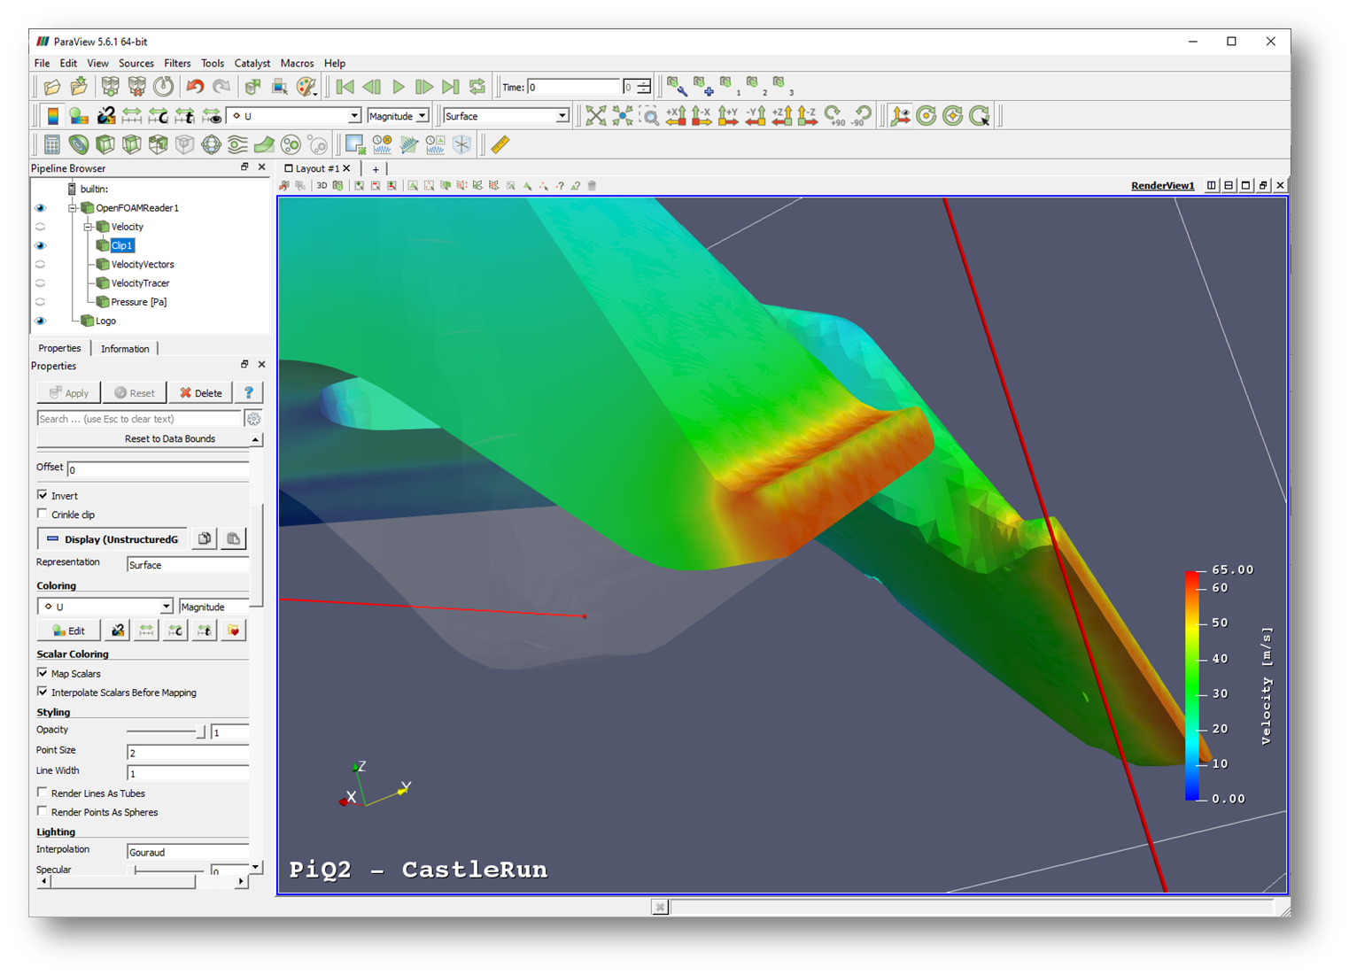The image size is (1349, 975).
Task: Click the Disconnect from server icon
Action: [x=136, y=87]
